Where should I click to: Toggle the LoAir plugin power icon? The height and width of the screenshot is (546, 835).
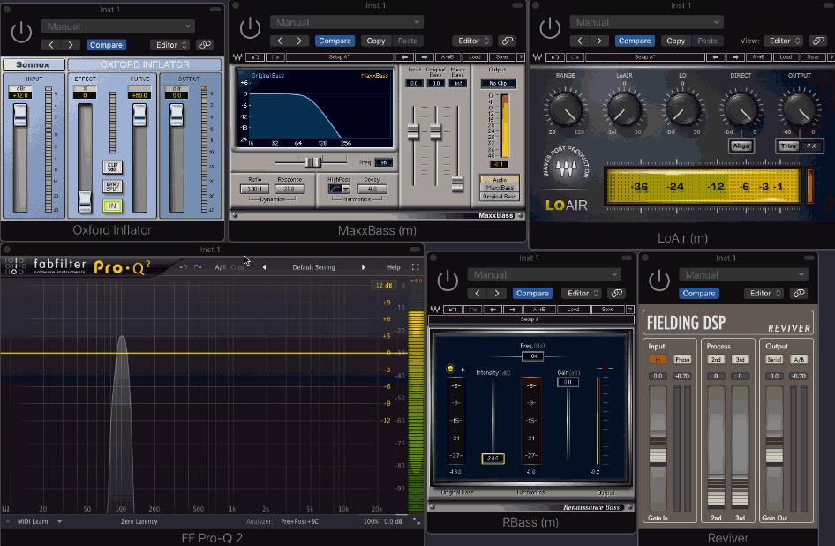pos(550,27)
